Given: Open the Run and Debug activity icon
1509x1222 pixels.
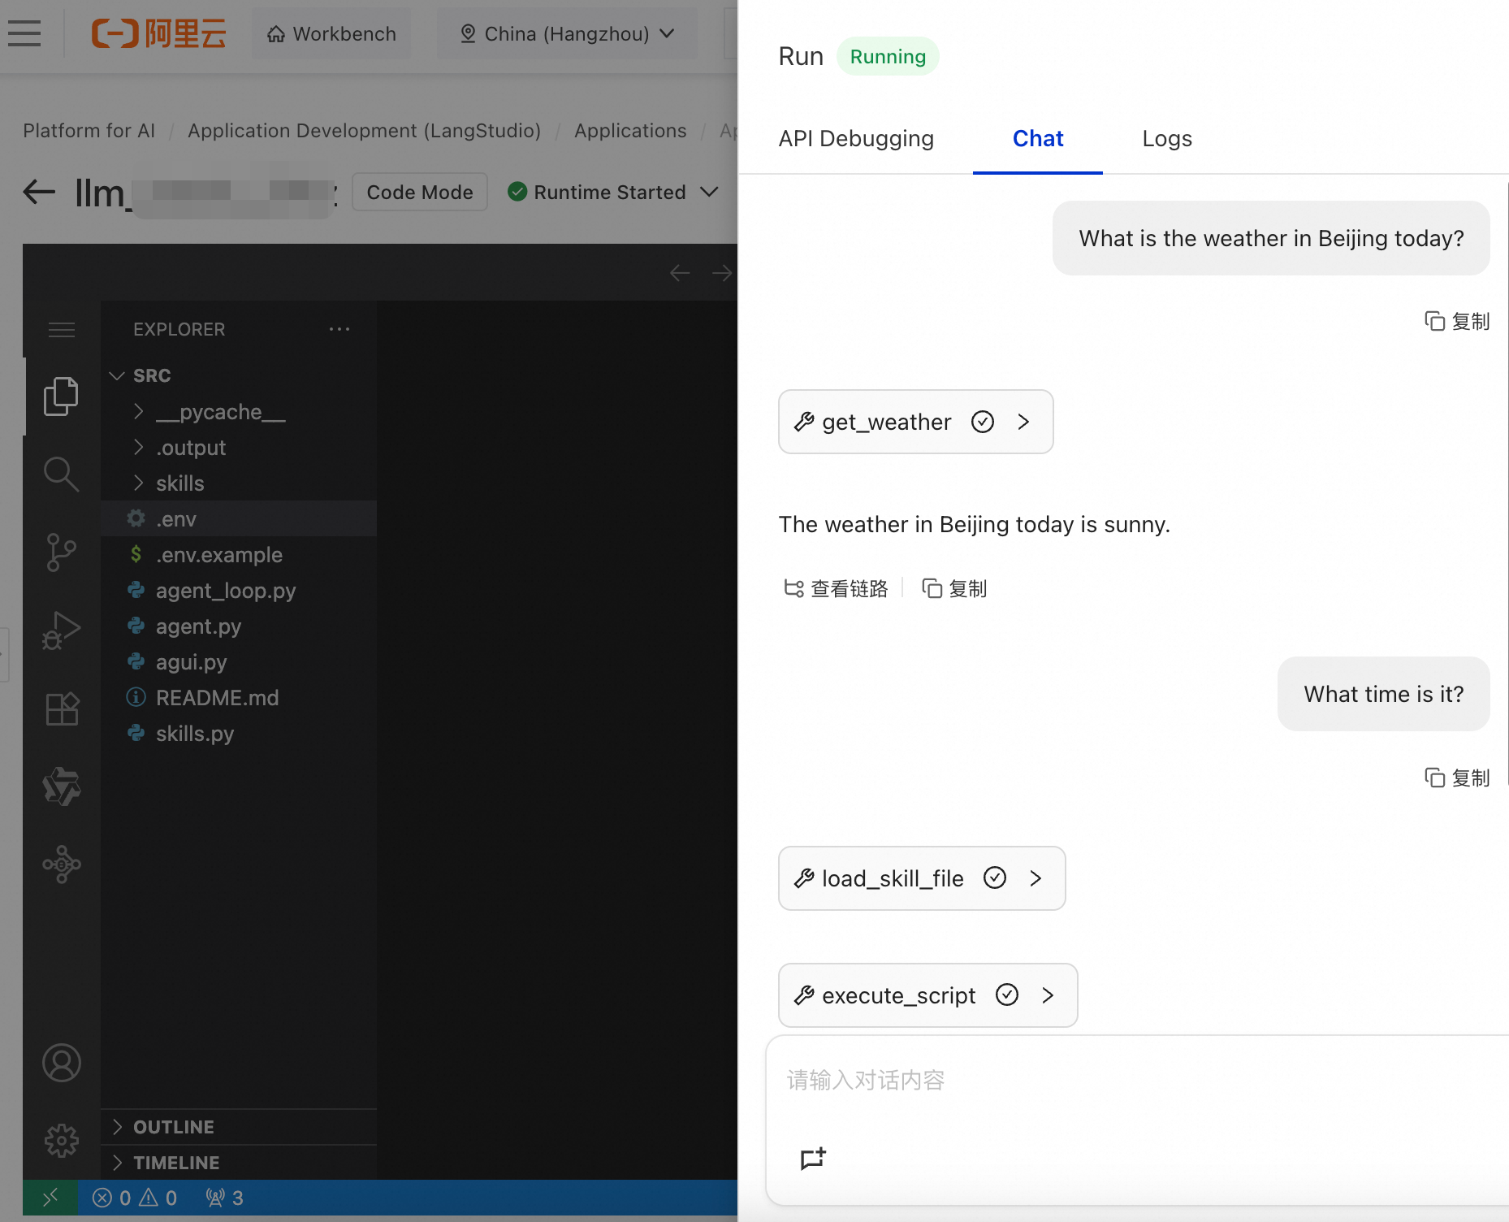Looking at the screenshot, I should 61,630.
